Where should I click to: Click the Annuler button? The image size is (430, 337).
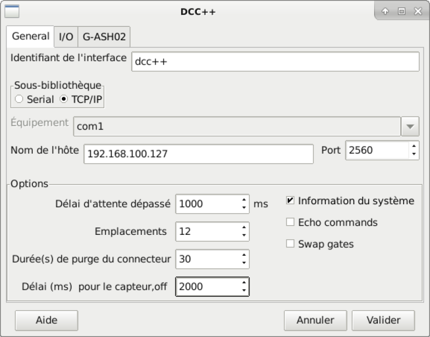pos(315,320)
